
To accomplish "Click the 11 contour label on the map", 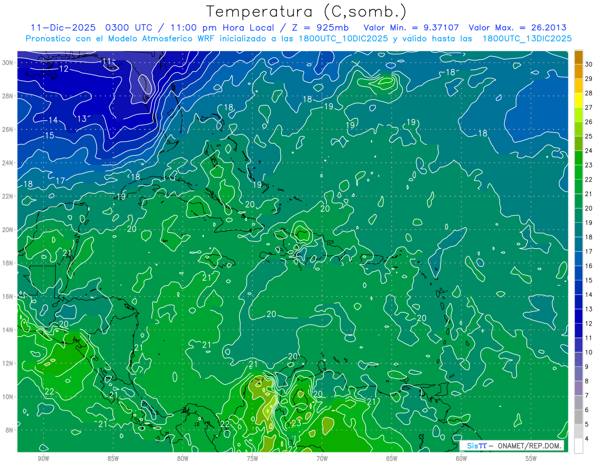I will click(x=106, y=61).
